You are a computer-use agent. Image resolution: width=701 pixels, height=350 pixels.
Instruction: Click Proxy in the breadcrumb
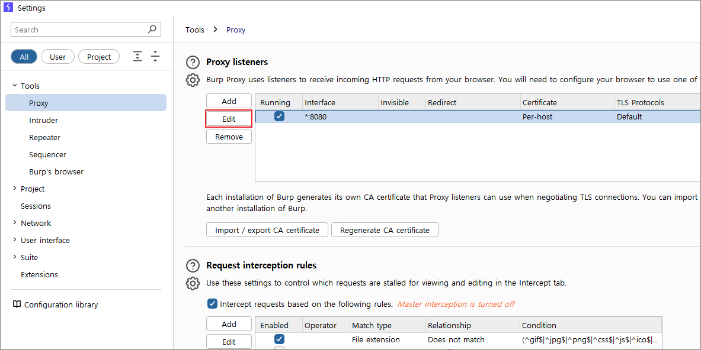pos(236,30)
